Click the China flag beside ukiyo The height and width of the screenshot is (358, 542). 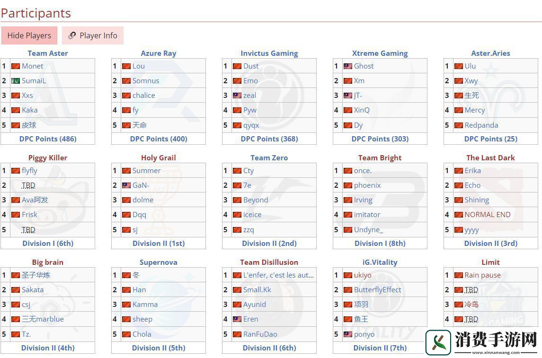(348, 275)
